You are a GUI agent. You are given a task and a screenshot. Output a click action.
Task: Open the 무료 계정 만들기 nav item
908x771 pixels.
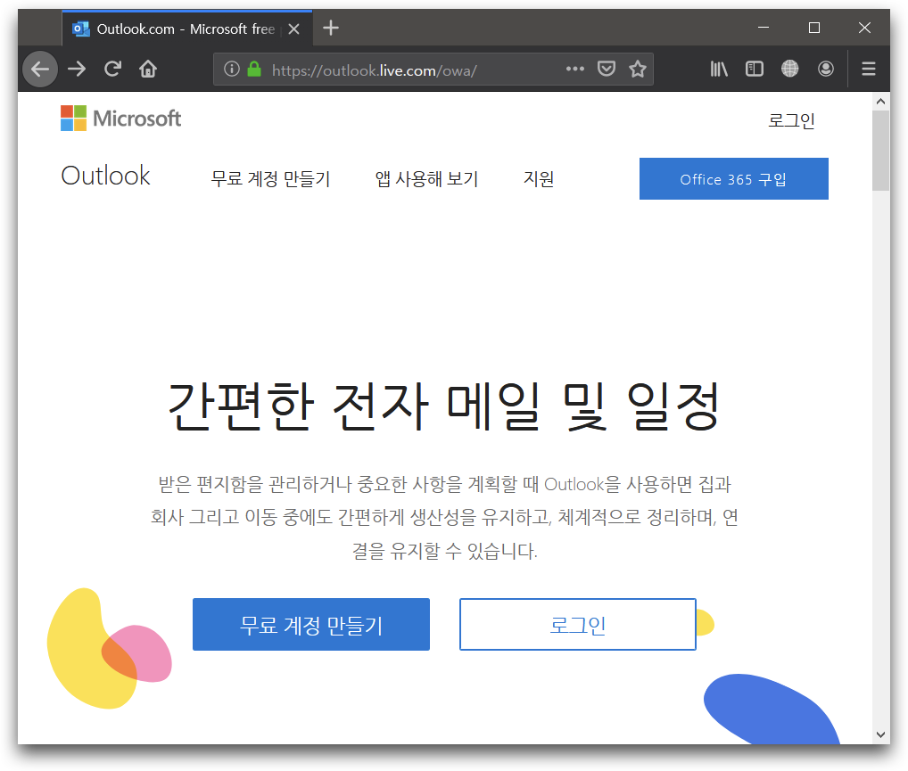point(270,179)
